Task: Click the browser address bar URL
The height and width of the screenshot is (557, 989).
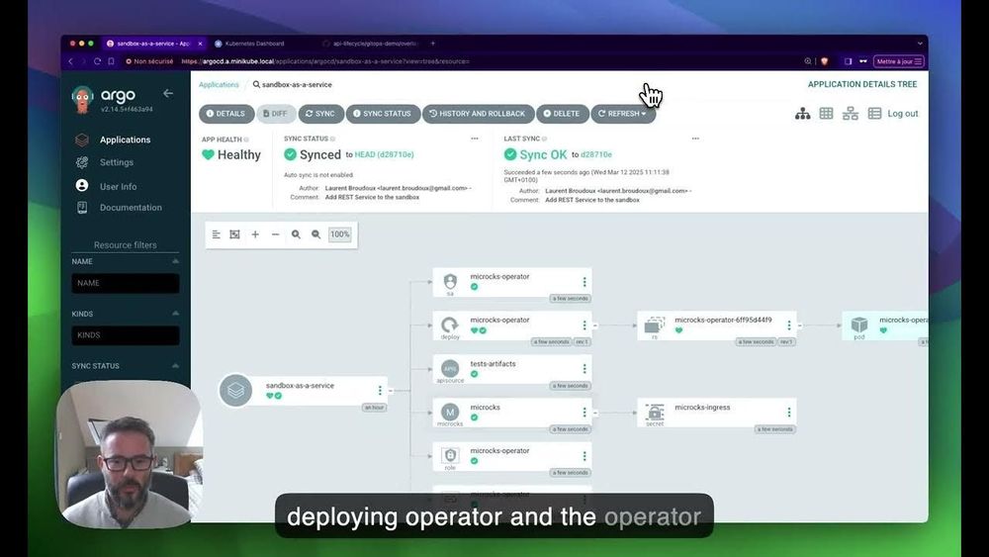Action: [x=325, y=61]
